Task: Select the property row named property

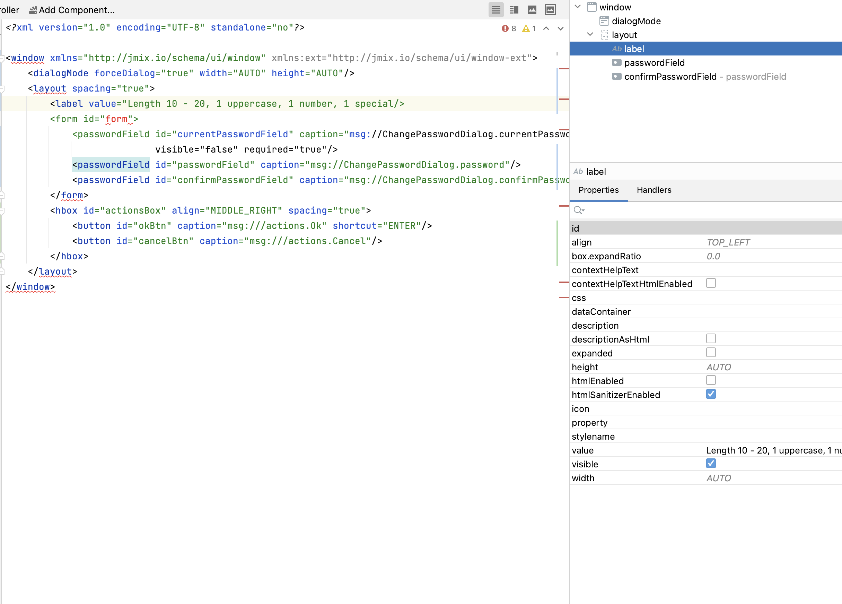Action: click(705, 423)
